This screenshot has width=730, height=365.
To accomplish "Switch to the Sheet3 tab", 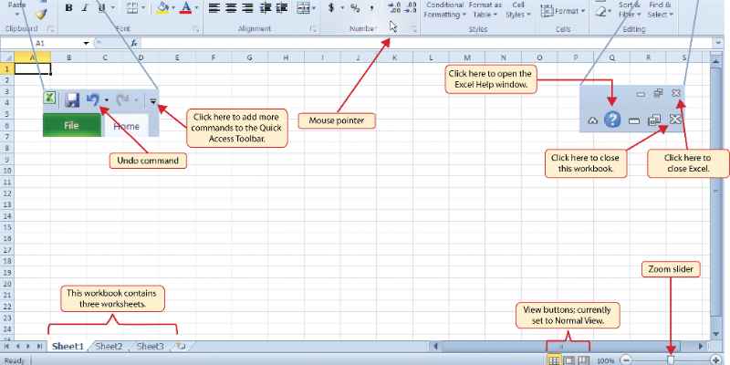I will [x=151, y=347].
